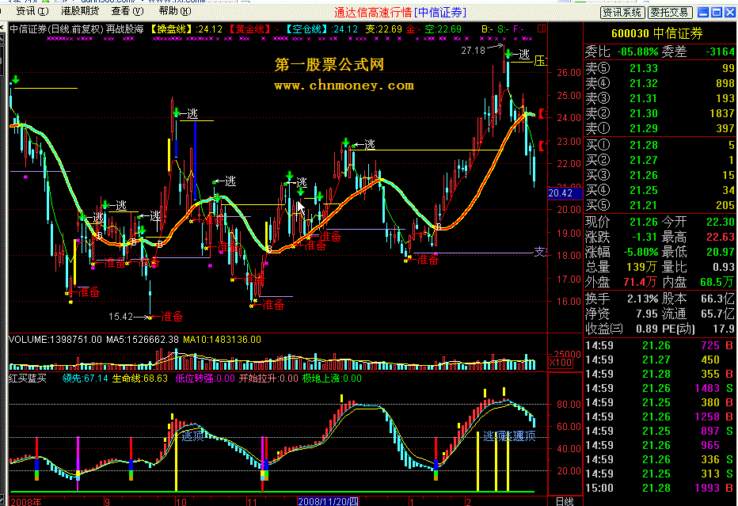Image resolution: width=738 pixels, height=506 pixels.
Task: Select the 2008/11/20/四 date marker
Action: point(328,502)
